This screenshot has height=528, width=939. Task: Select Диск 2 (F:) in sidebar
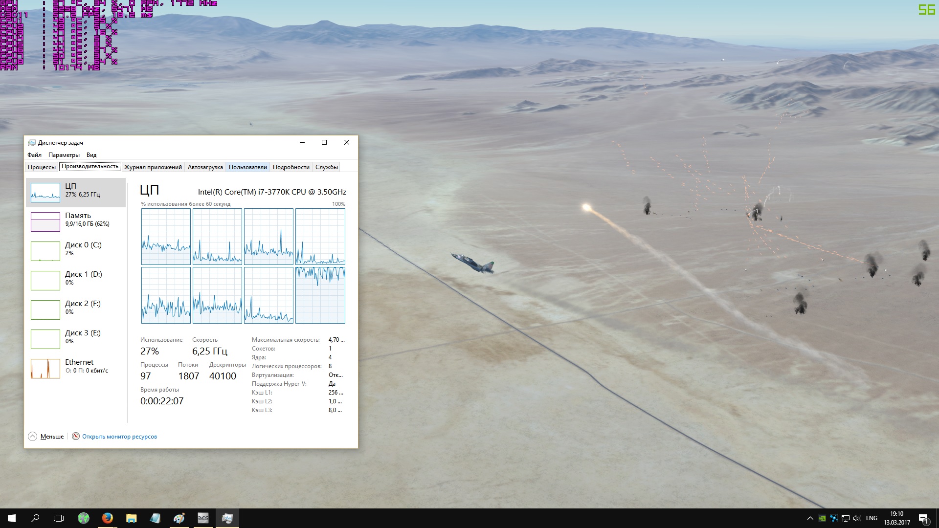(76, 310)
